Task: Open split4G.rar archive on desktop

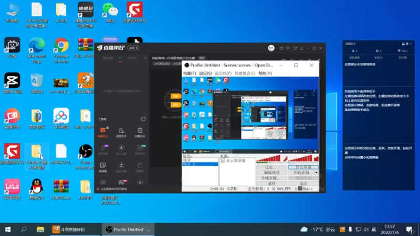Action: coord(61,189)
